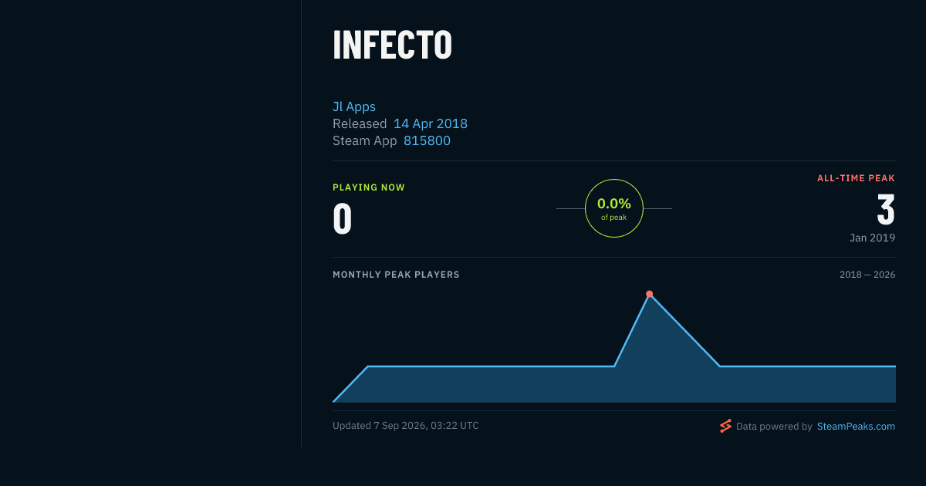Open Steam App ID 815800
926x486 pixels.
click(427, 140)
